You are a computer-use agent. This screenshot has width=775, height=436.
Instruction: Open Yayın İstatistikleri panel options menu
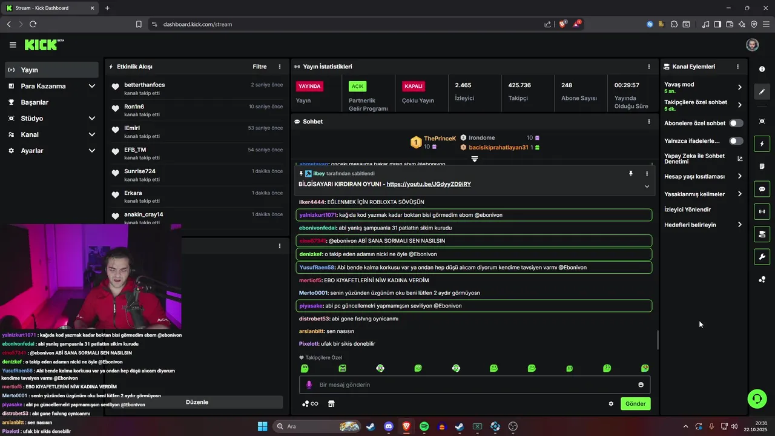(x=648, y=67)
